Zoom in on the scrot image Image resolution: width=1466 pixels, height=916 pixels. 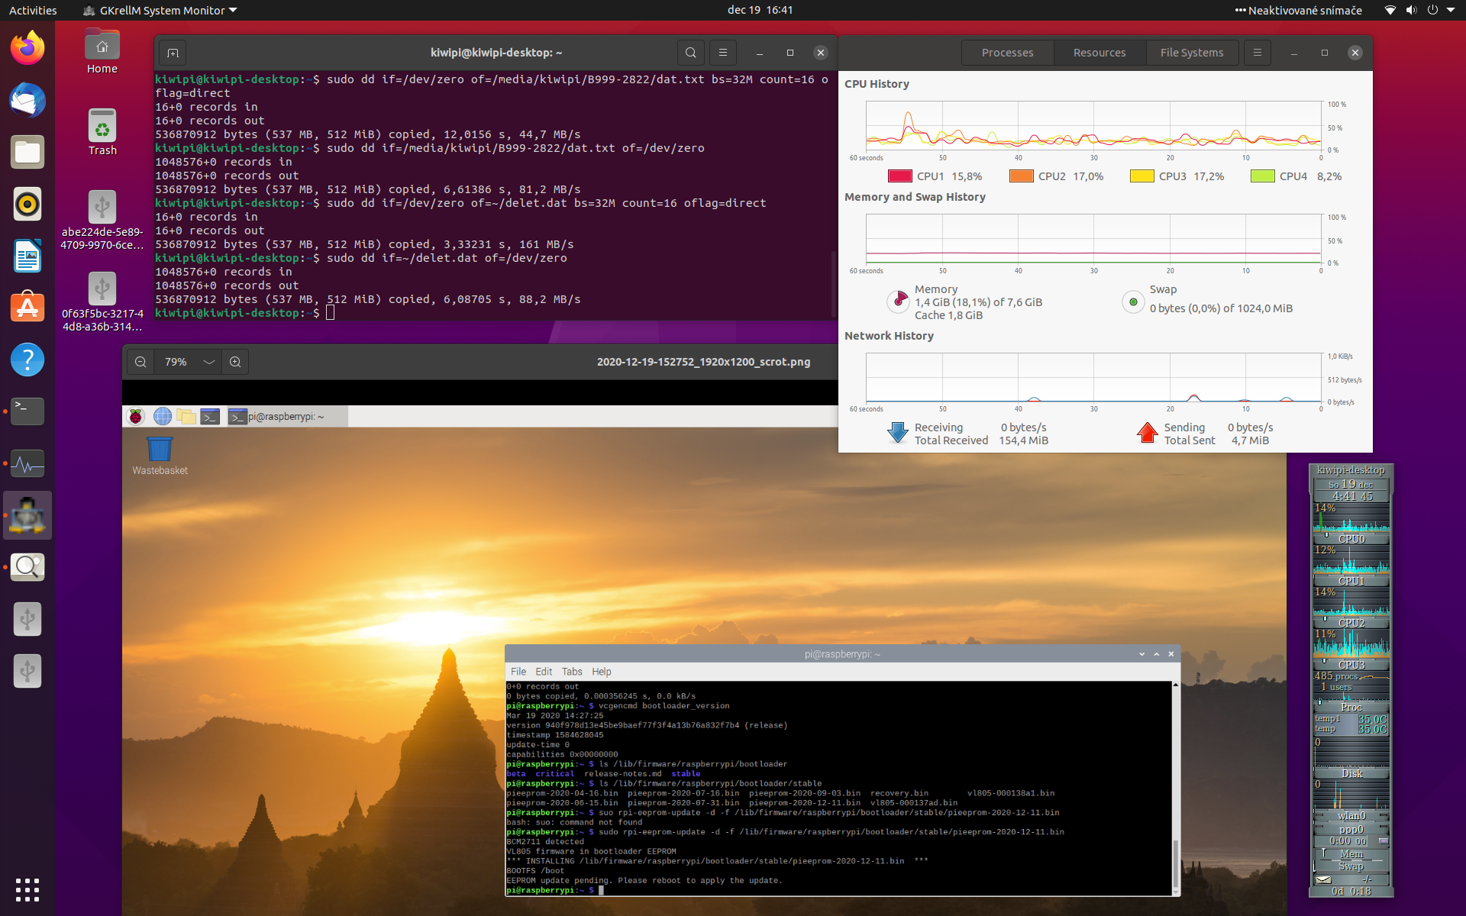pyautogui.click(x=235, y=362)
